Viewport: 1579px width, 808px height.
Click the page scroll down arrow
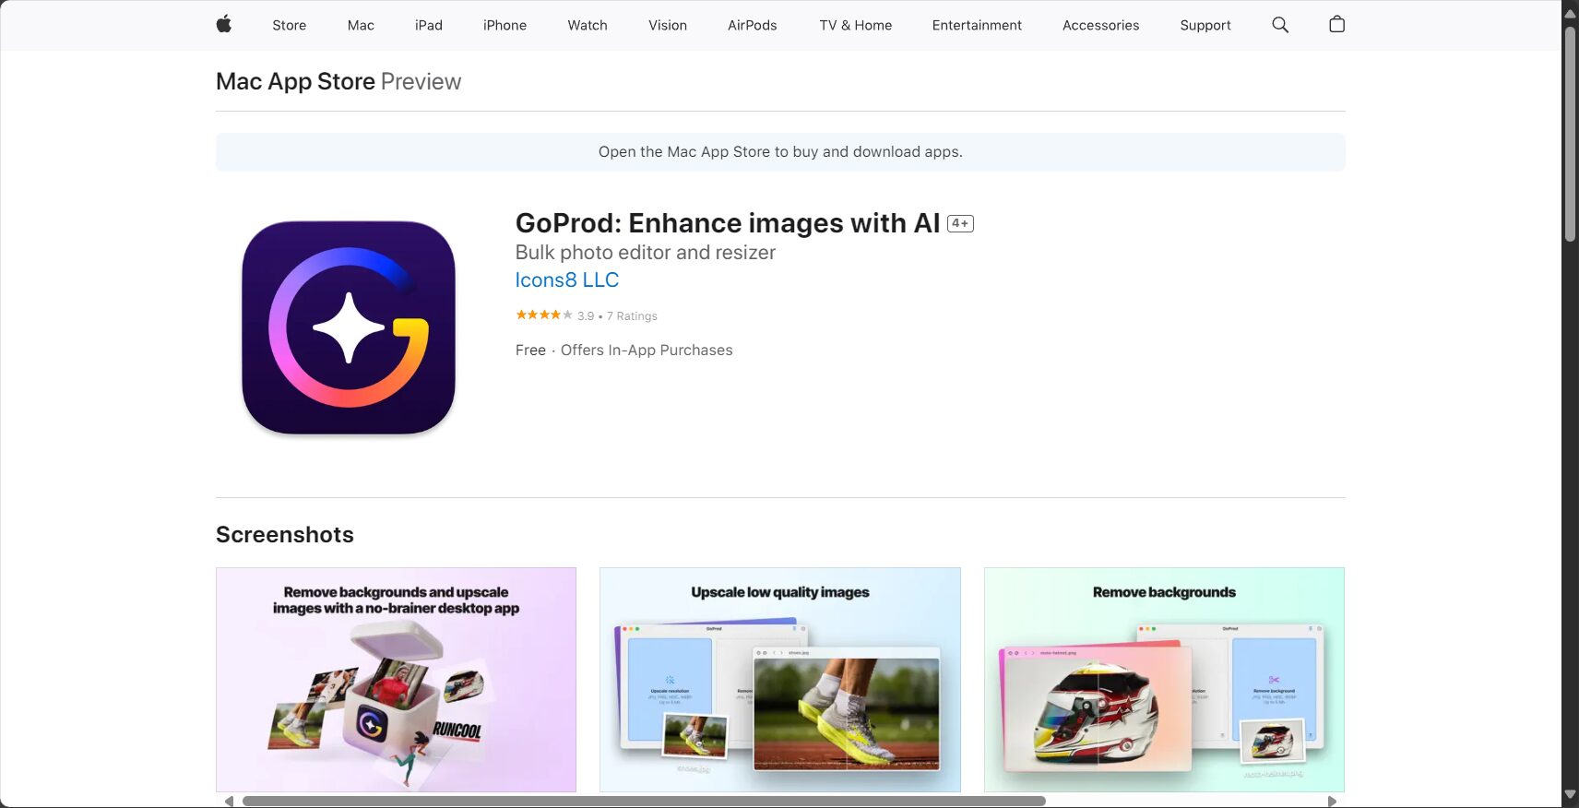pyautogui.click(x=1570, y=794)
